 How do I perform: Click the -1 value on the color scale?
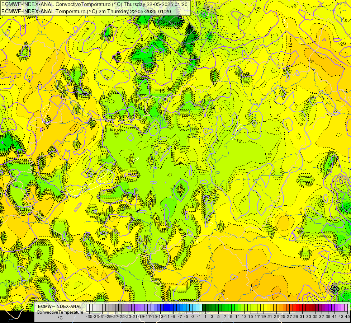pos(199,317)
